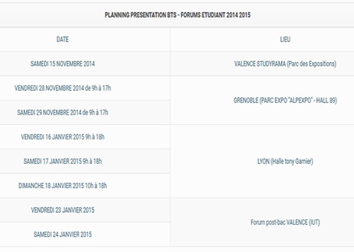The height and width of the screenshot is (252, 354).
Task: Select the DATE column header
Action: (x=63, y=39)
